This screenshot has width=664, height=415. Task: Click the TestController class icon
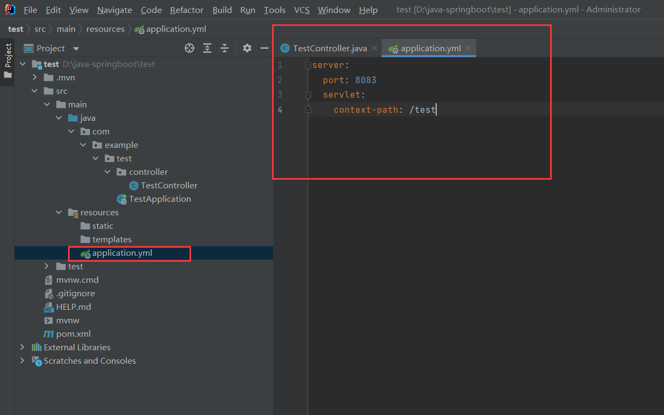coord(134,186)
